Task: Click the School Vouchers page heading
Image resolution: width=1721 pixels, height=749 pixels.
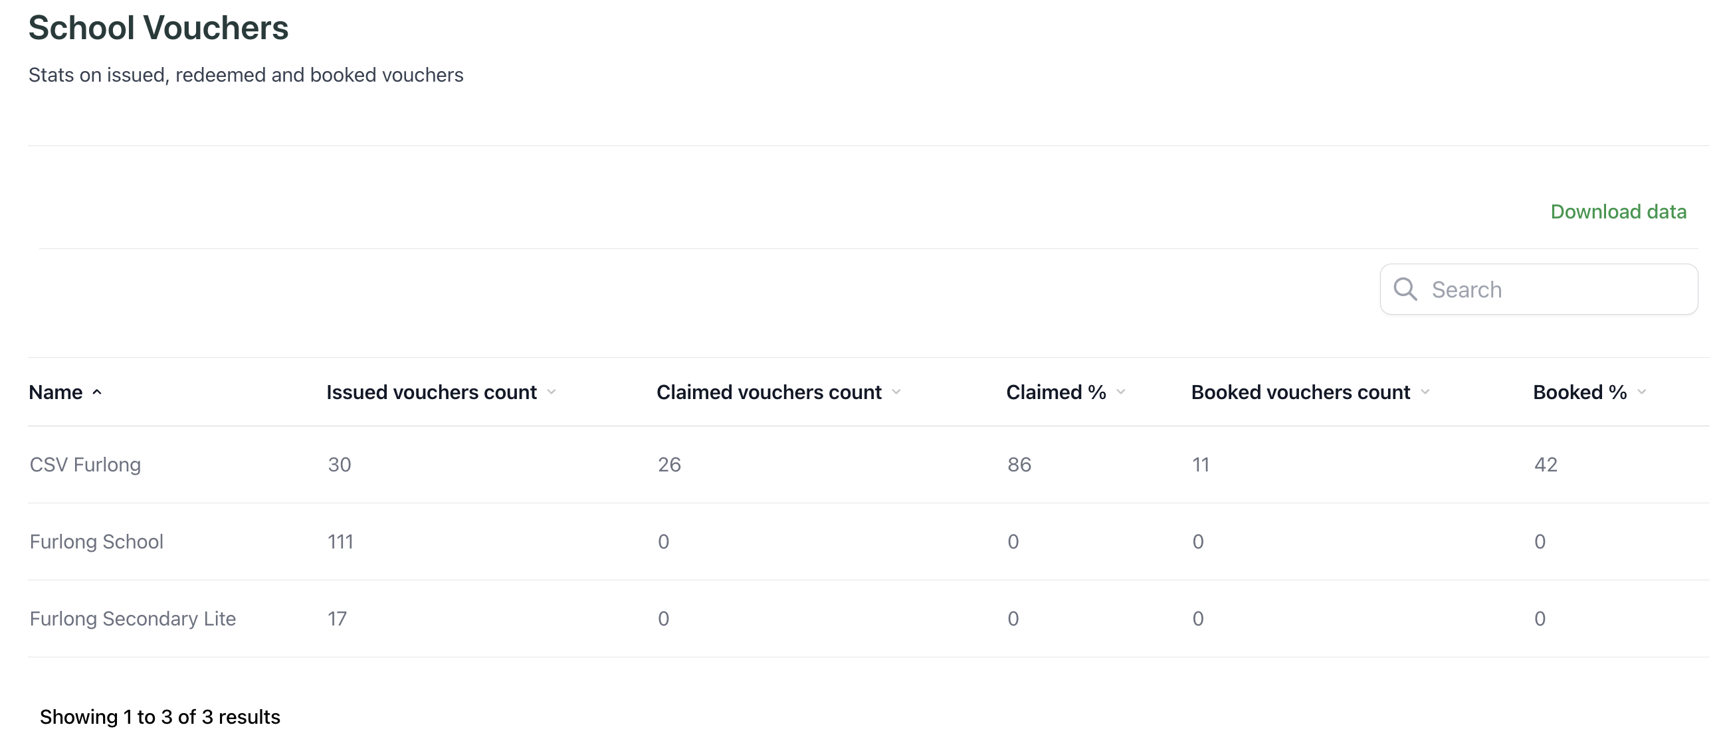Action: click(158, 28)
